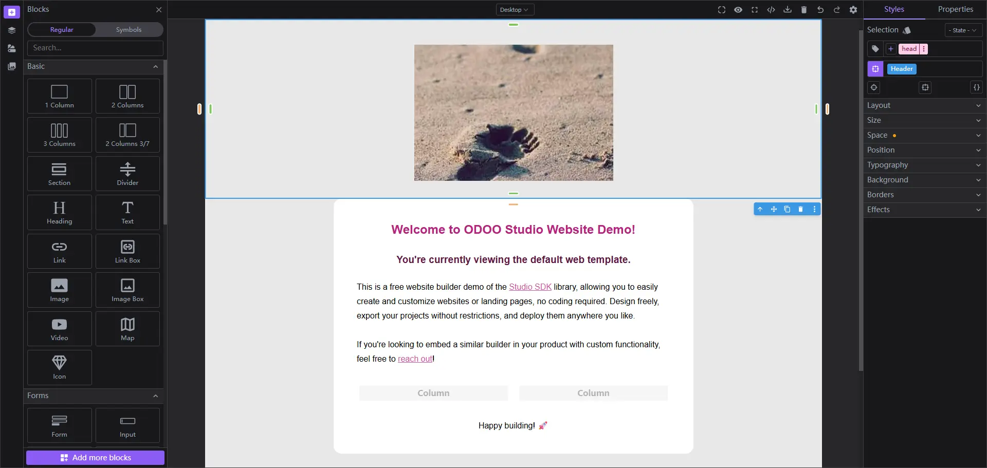
Task: Collapse the Basic blocks category
Action: [x=94, y=66]
